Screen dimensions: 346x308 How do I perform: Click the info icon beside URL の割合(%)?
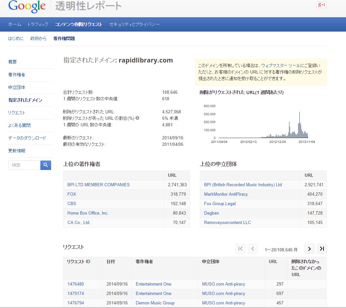click(137, 118)
